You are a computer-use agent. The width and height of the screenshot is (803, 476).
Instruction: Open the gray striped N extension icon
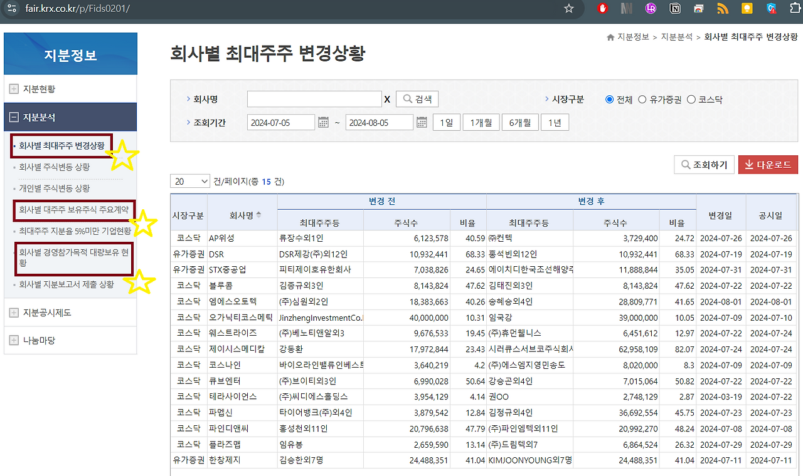(627, 9)
